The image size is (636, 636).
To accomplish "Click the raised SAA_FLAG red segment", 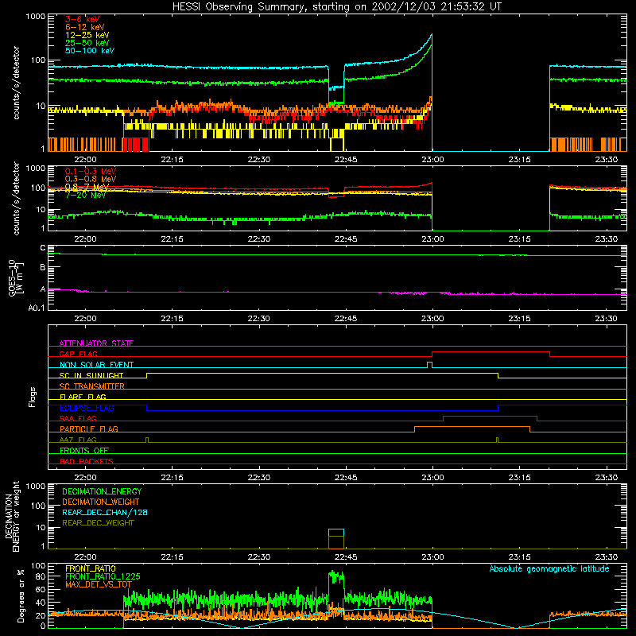I will click(x=490, y=417).
